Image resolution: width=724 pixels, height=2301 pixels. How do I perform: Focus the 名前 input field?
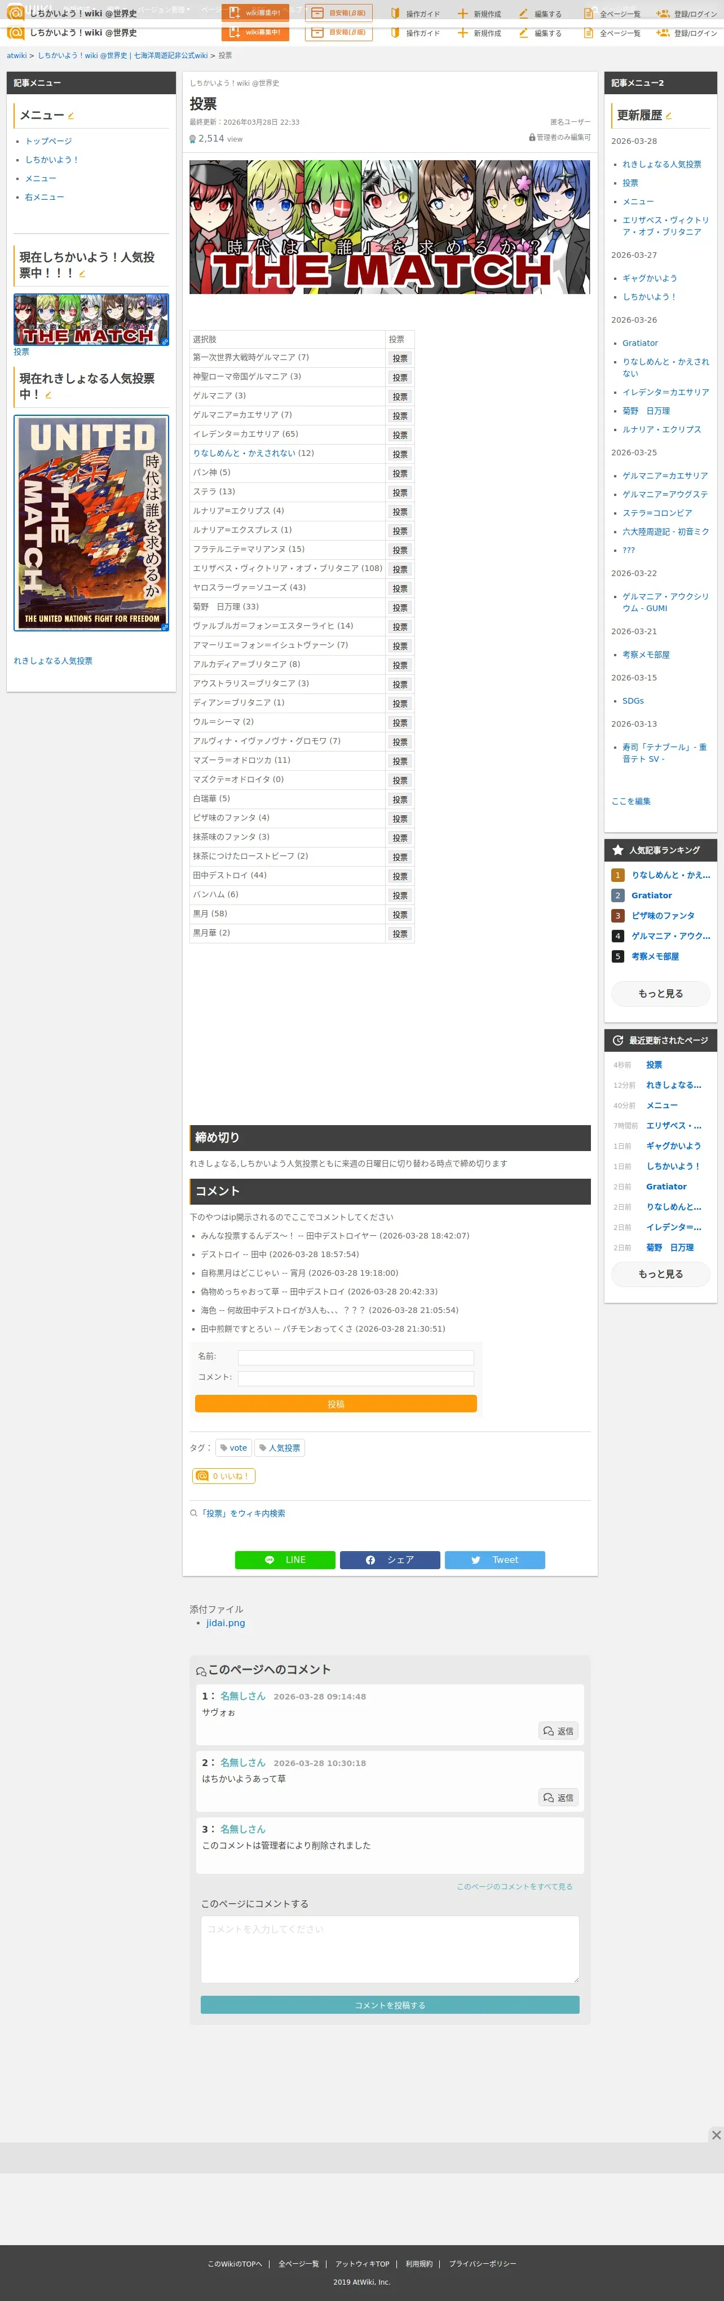(x=356, y=1357)
